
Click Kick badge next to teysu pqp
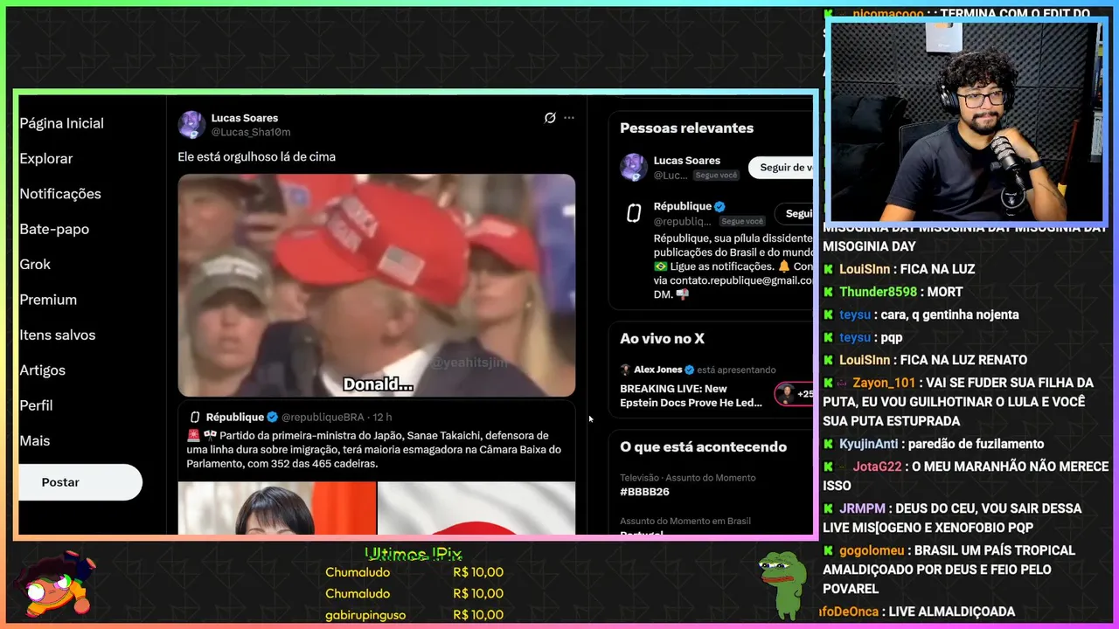click(x=828, y=337)
